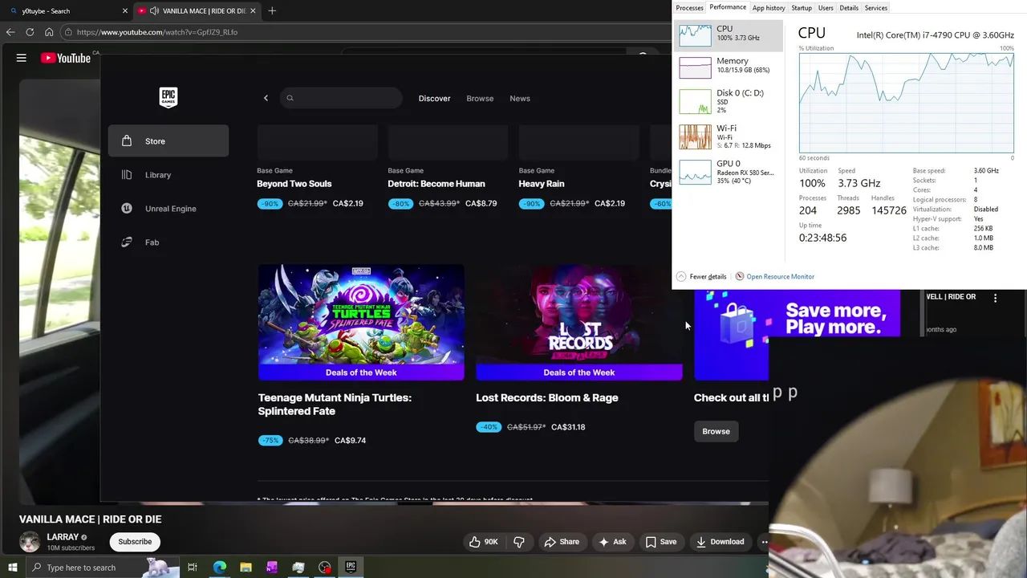Viewport: 1027px width, 578px height.
Task: Go to browser home page
Action: click(x=49, y=32)
